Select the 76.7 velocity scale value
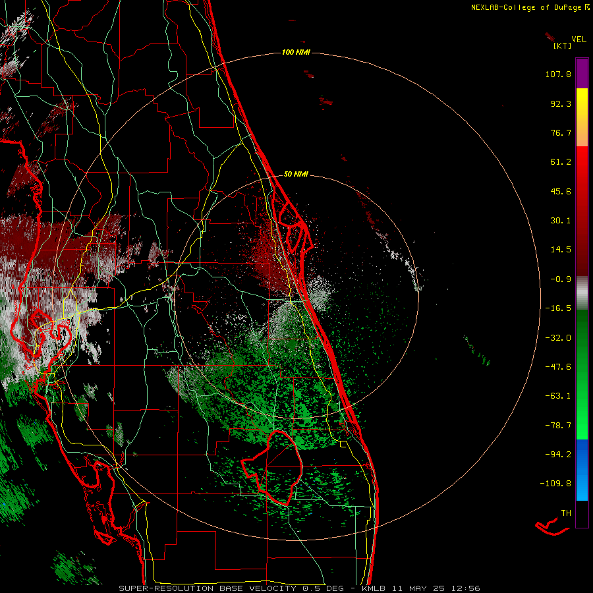The image size is (593, 593). (561, 132)
